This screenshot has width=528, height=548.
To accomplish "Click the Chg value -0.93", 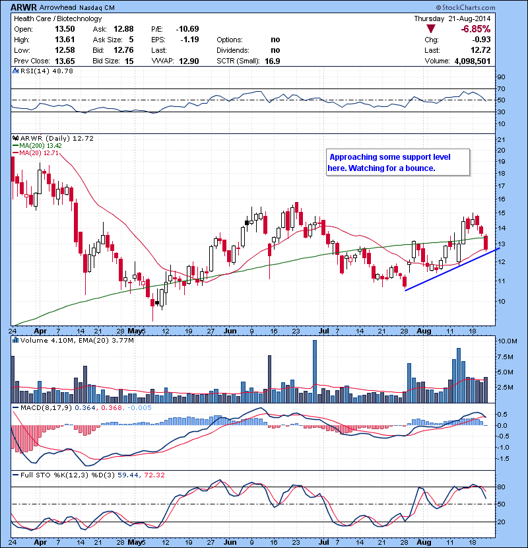I will pos(481,40).
